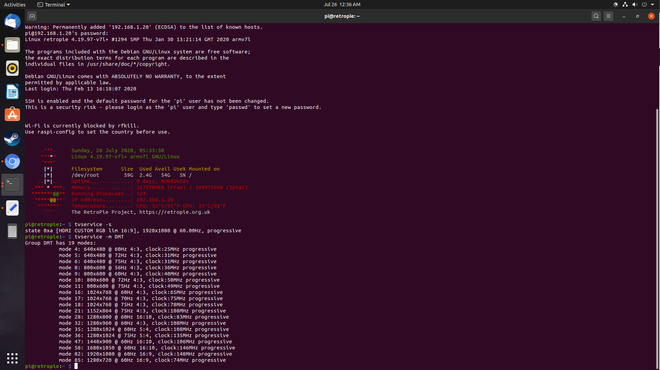Launch Chromium browser from the dock
The height and width of the screenshot is (370, 660).
(12, 162)
